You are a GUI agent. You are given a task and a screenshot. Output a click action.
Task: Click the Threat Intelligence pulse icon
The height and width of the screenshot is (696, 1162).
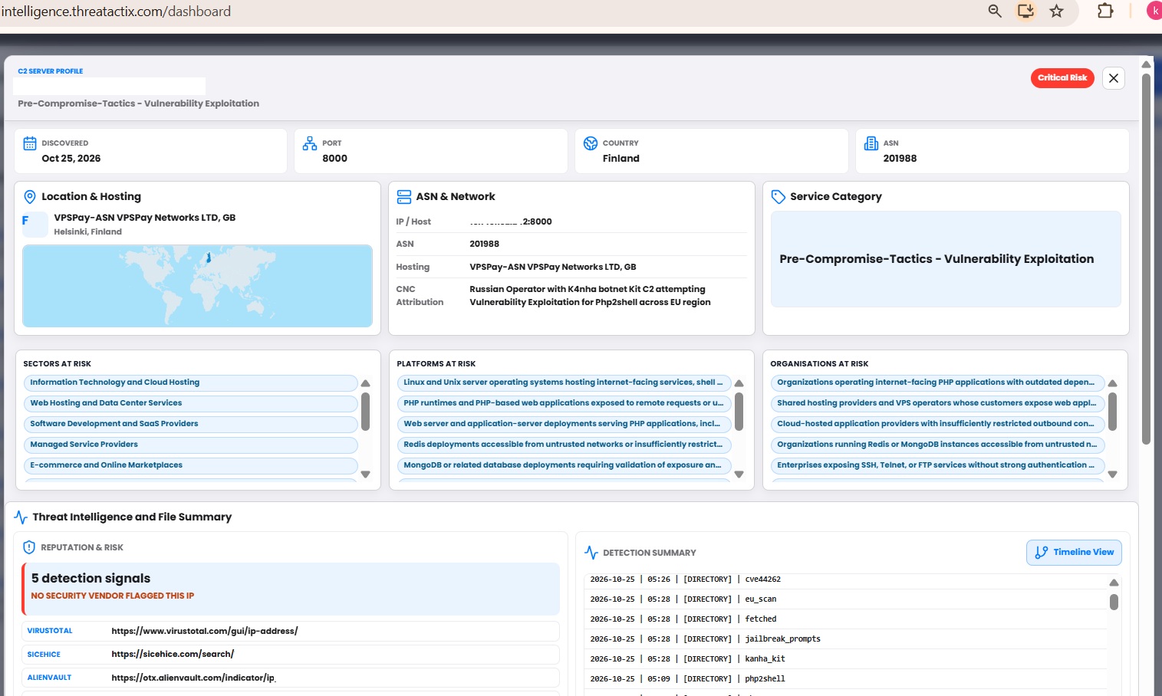[21, 517]
